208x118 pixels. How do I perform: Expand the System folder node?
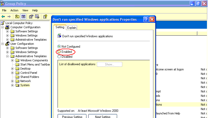(12, 85)
